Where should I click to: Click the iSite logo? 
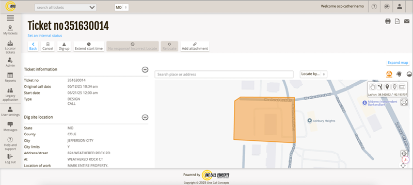pos(10,7)
